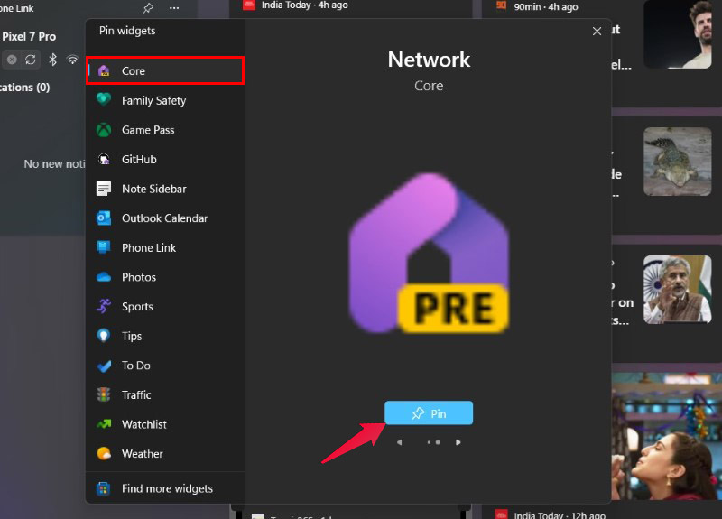Select the Phone Link label in list
The image size is (722, 519).
[149, 247]
